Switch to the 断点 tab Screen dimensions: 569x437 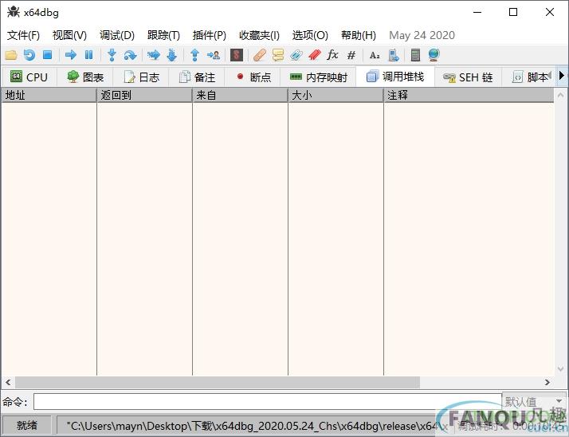click(253, 77)
